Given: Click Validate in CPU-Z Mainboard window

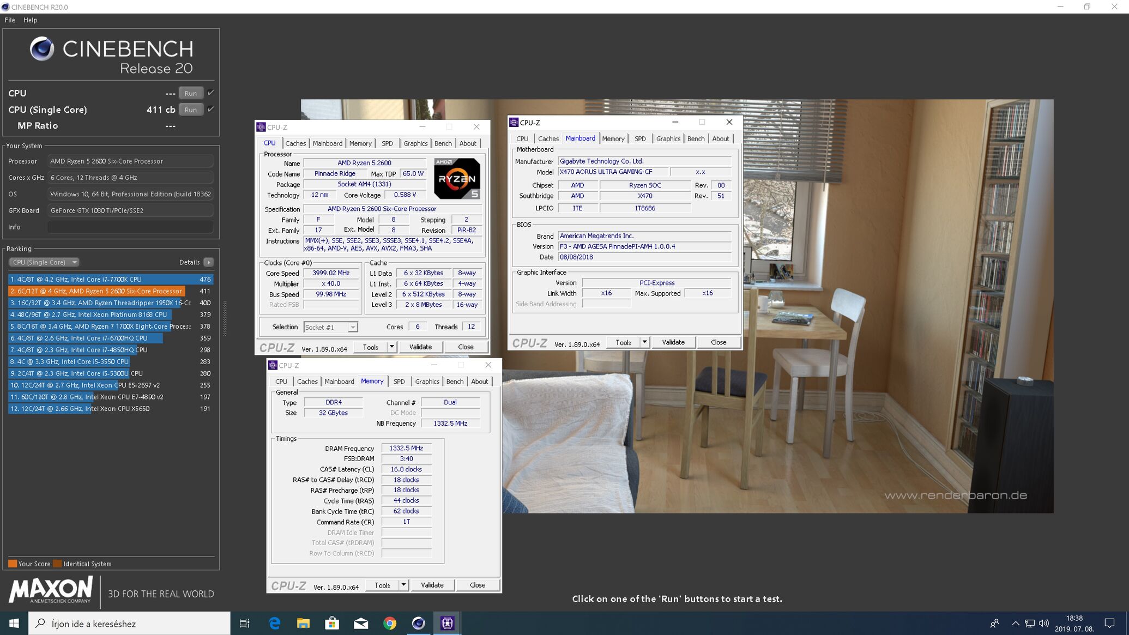Looking at the screenshot, I should point(673,342).
